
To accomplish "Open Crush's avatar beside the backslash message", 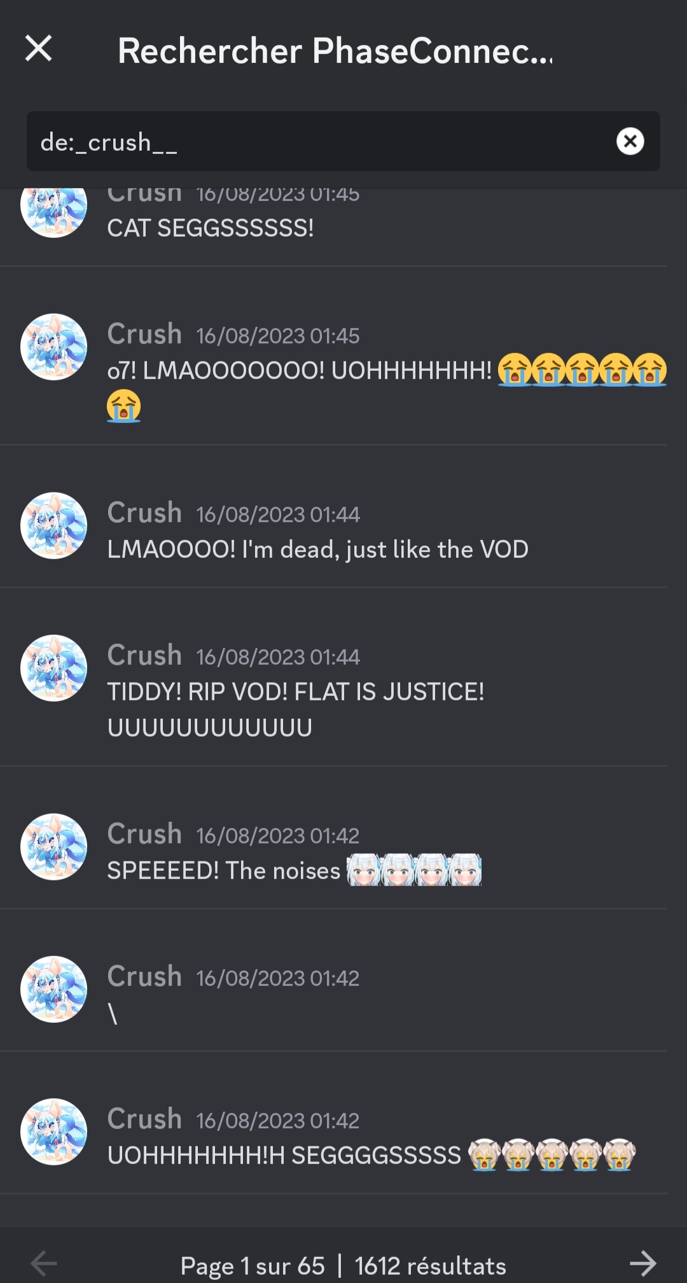I will [53, 989].
